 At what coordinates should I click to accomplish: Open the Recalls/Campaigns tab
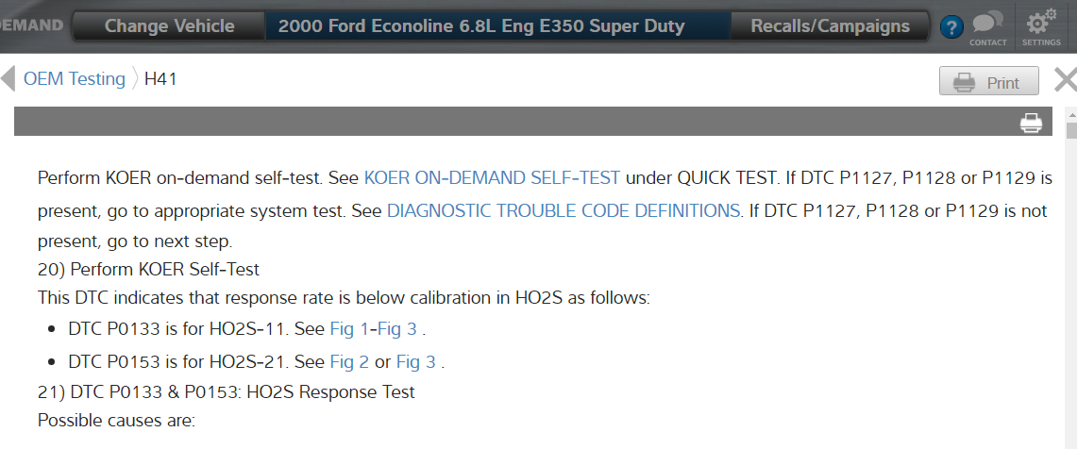[x=830, y=26]
